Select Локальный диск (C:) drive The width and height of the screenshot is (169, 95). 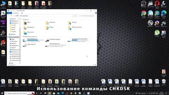pyautogui.click(x=34, y=40)
